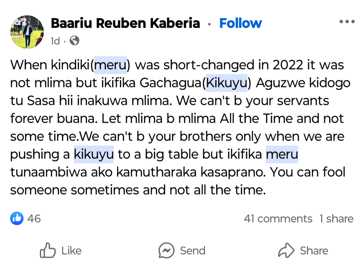Click the blue thumbs-up reaction icon
Screen dimensions: 364x270
17,218
